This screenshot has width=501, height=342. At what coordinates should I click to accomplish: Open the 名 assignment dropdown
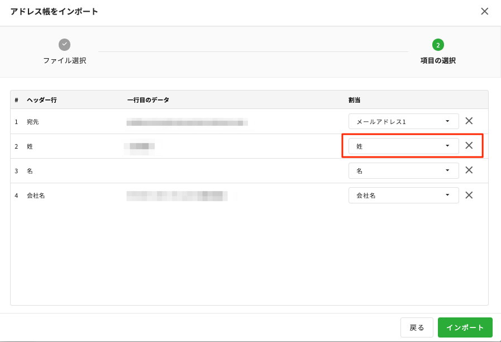click(x=403, y=170)
